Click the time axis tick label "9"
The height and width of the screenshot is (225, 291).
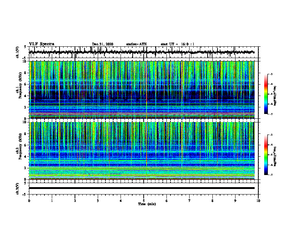click(235, 201)
